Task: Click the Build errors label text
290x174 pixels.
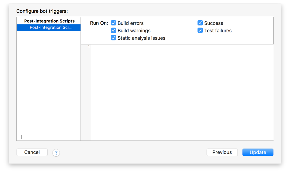Action: pos(130,23)
